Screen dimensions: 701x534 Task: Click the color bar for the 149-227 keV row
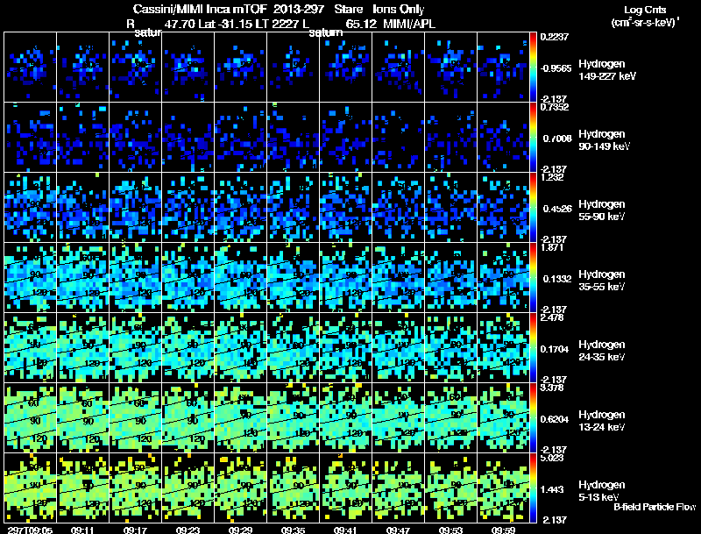pyautogui.click(x=533, y=67)
